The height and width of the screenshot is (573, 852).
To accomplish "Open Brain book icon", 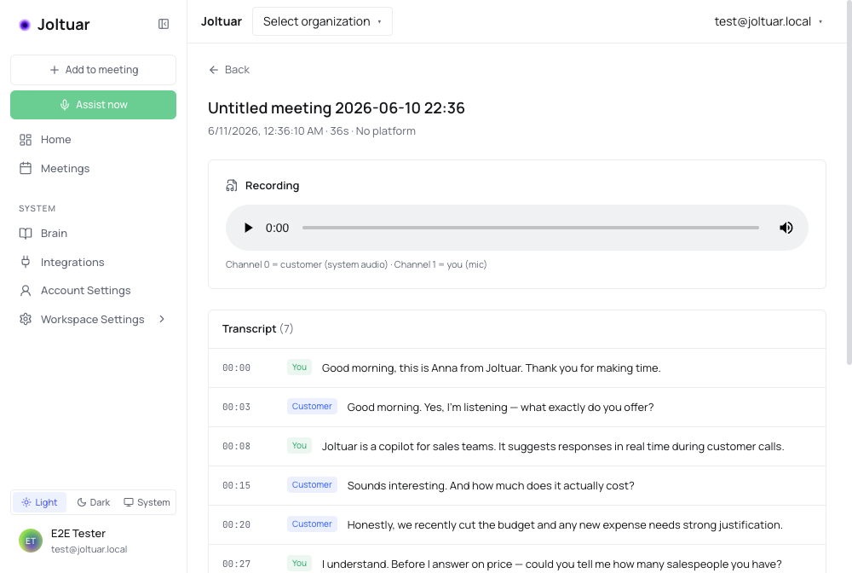I will coord(26,234).
